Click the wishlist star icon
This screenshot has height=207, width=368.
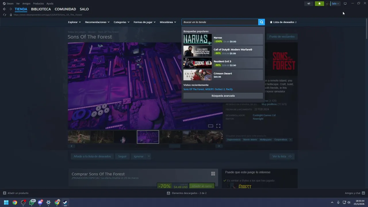271,22
